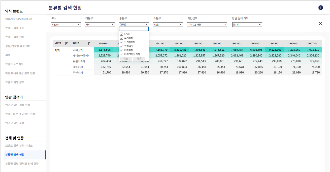The width and height of the screenshot is (330, 172).
Task: Click the 26-05-01 column header
Action: click(274, 43)
